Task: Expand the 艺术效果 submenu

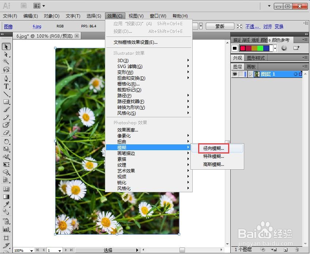Action: pos(149,171)
